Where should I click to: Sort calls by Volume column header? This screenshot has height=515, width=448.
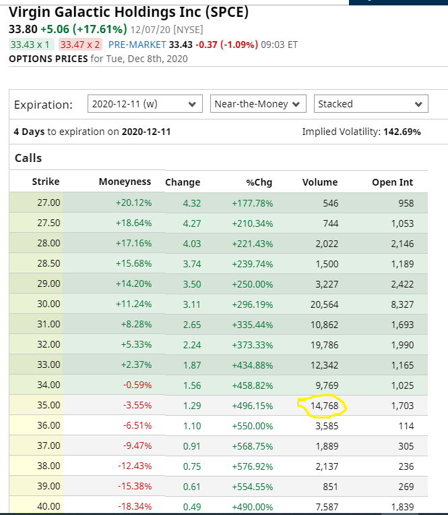click(x=320, y=182)
